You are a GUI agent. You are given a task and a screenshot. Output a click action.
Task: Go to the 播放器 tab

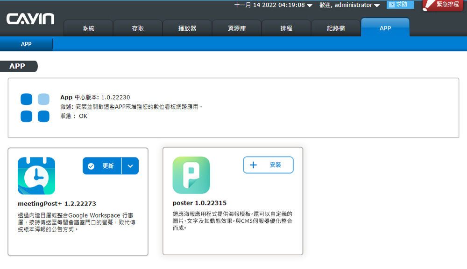click(x=187, y=28)
